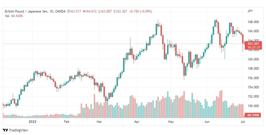Click the TradingView text link
266x135 pixels.
[18, 130]
